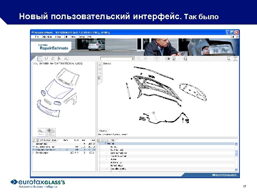The width and height of the screenshot is (257, 192).
Task: Open the Areas menu
Action: pos(58,37)
